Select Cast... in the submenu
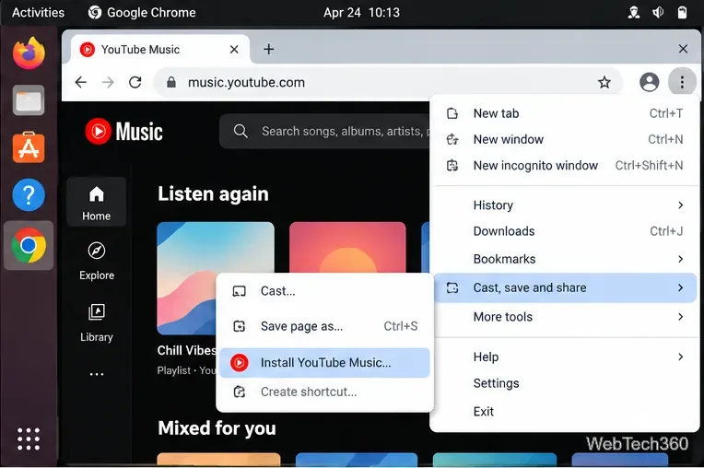 pos(324,291)
